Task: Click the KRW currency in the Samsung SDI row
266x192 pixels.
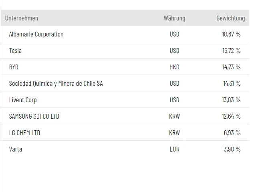Action: (174, 117)
